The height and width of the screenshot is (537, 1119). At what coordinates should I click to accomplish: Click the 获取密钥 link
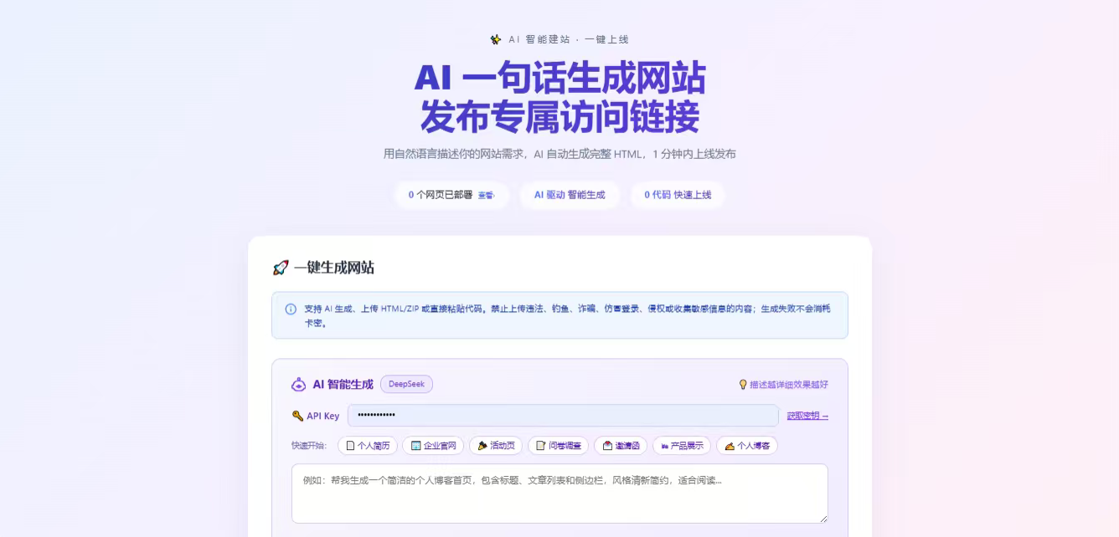tap(807, 416)
